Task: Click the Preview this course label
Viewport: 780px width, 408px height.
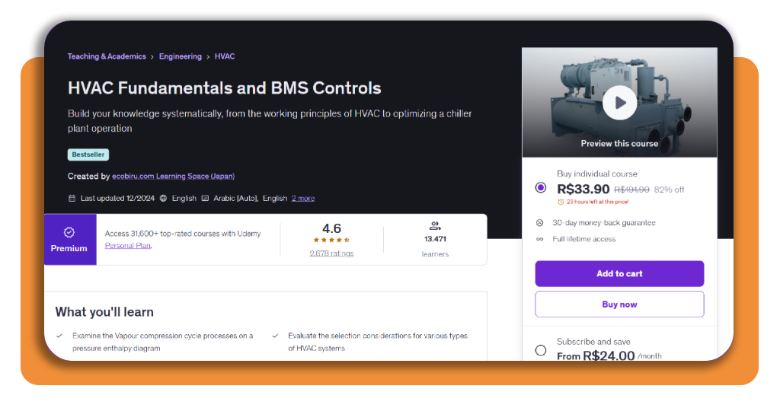Action: (x=619, y=144)
